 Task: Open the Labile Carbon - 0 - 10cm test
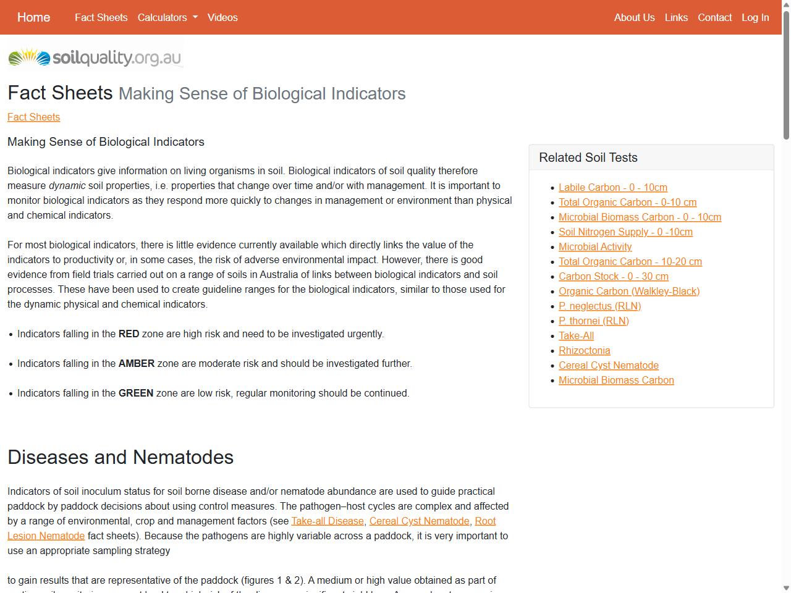pyautogui.click(x=612, y=187)
